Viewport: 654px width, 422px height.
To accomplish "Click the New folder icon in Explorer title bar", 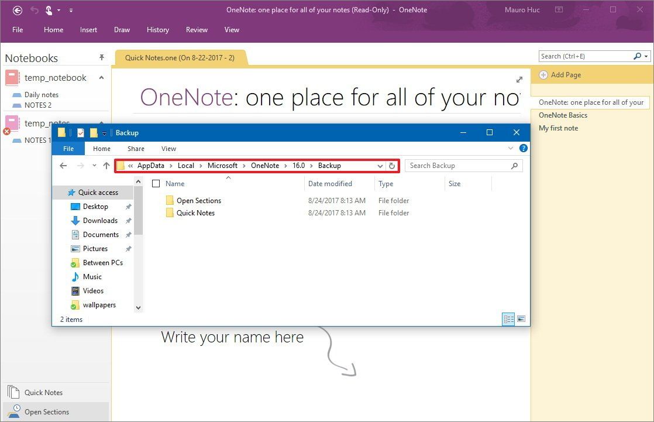I will click(94, 133).
